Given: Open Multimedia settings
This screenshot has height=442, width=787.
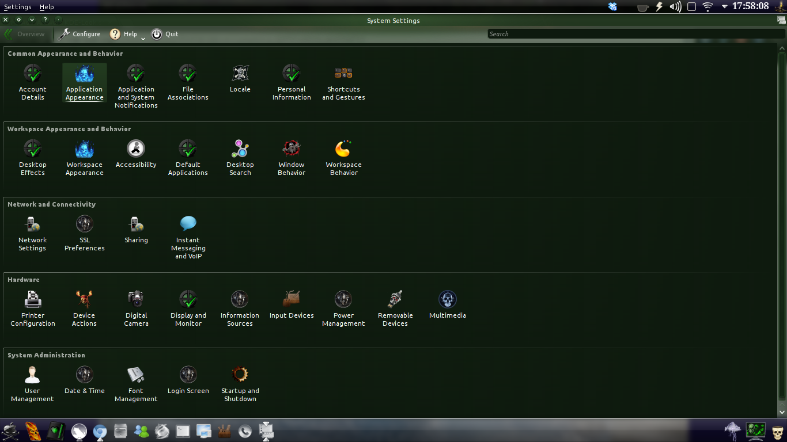Looking at the screenshot, I should (447, 305).
